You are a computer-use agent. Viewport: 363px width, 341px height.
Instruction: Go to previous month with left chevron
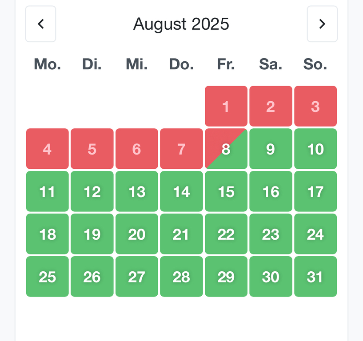tap(40, 24)
